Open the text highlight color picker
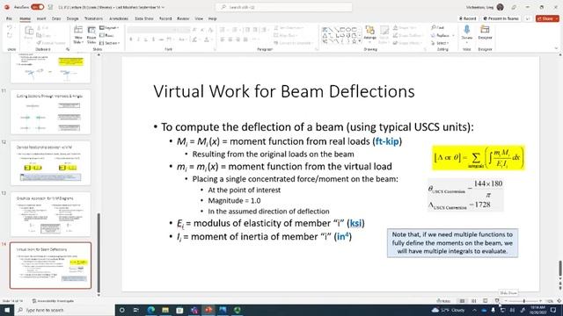The image size is (563, 316). click(x=195, y=39)
